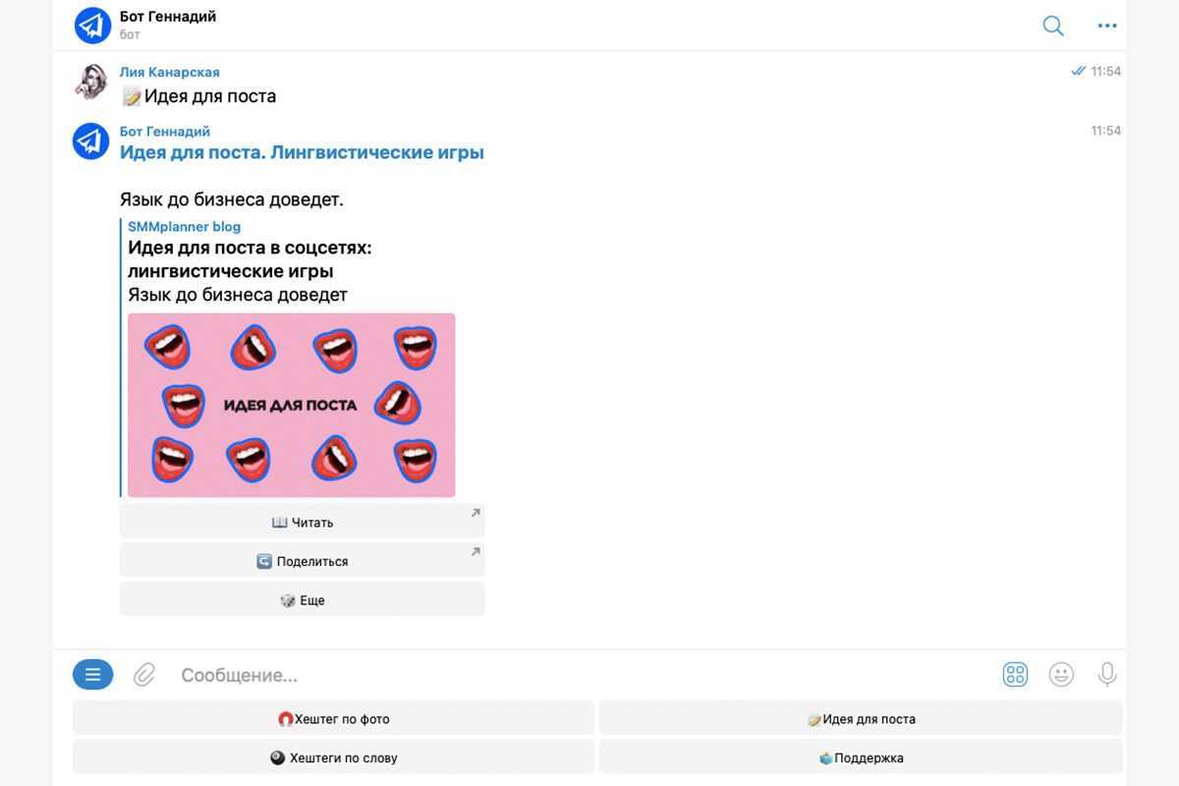1179x786 pixels.
Task: Select Хештег по фото keyboard button
Action: point(333,719)
